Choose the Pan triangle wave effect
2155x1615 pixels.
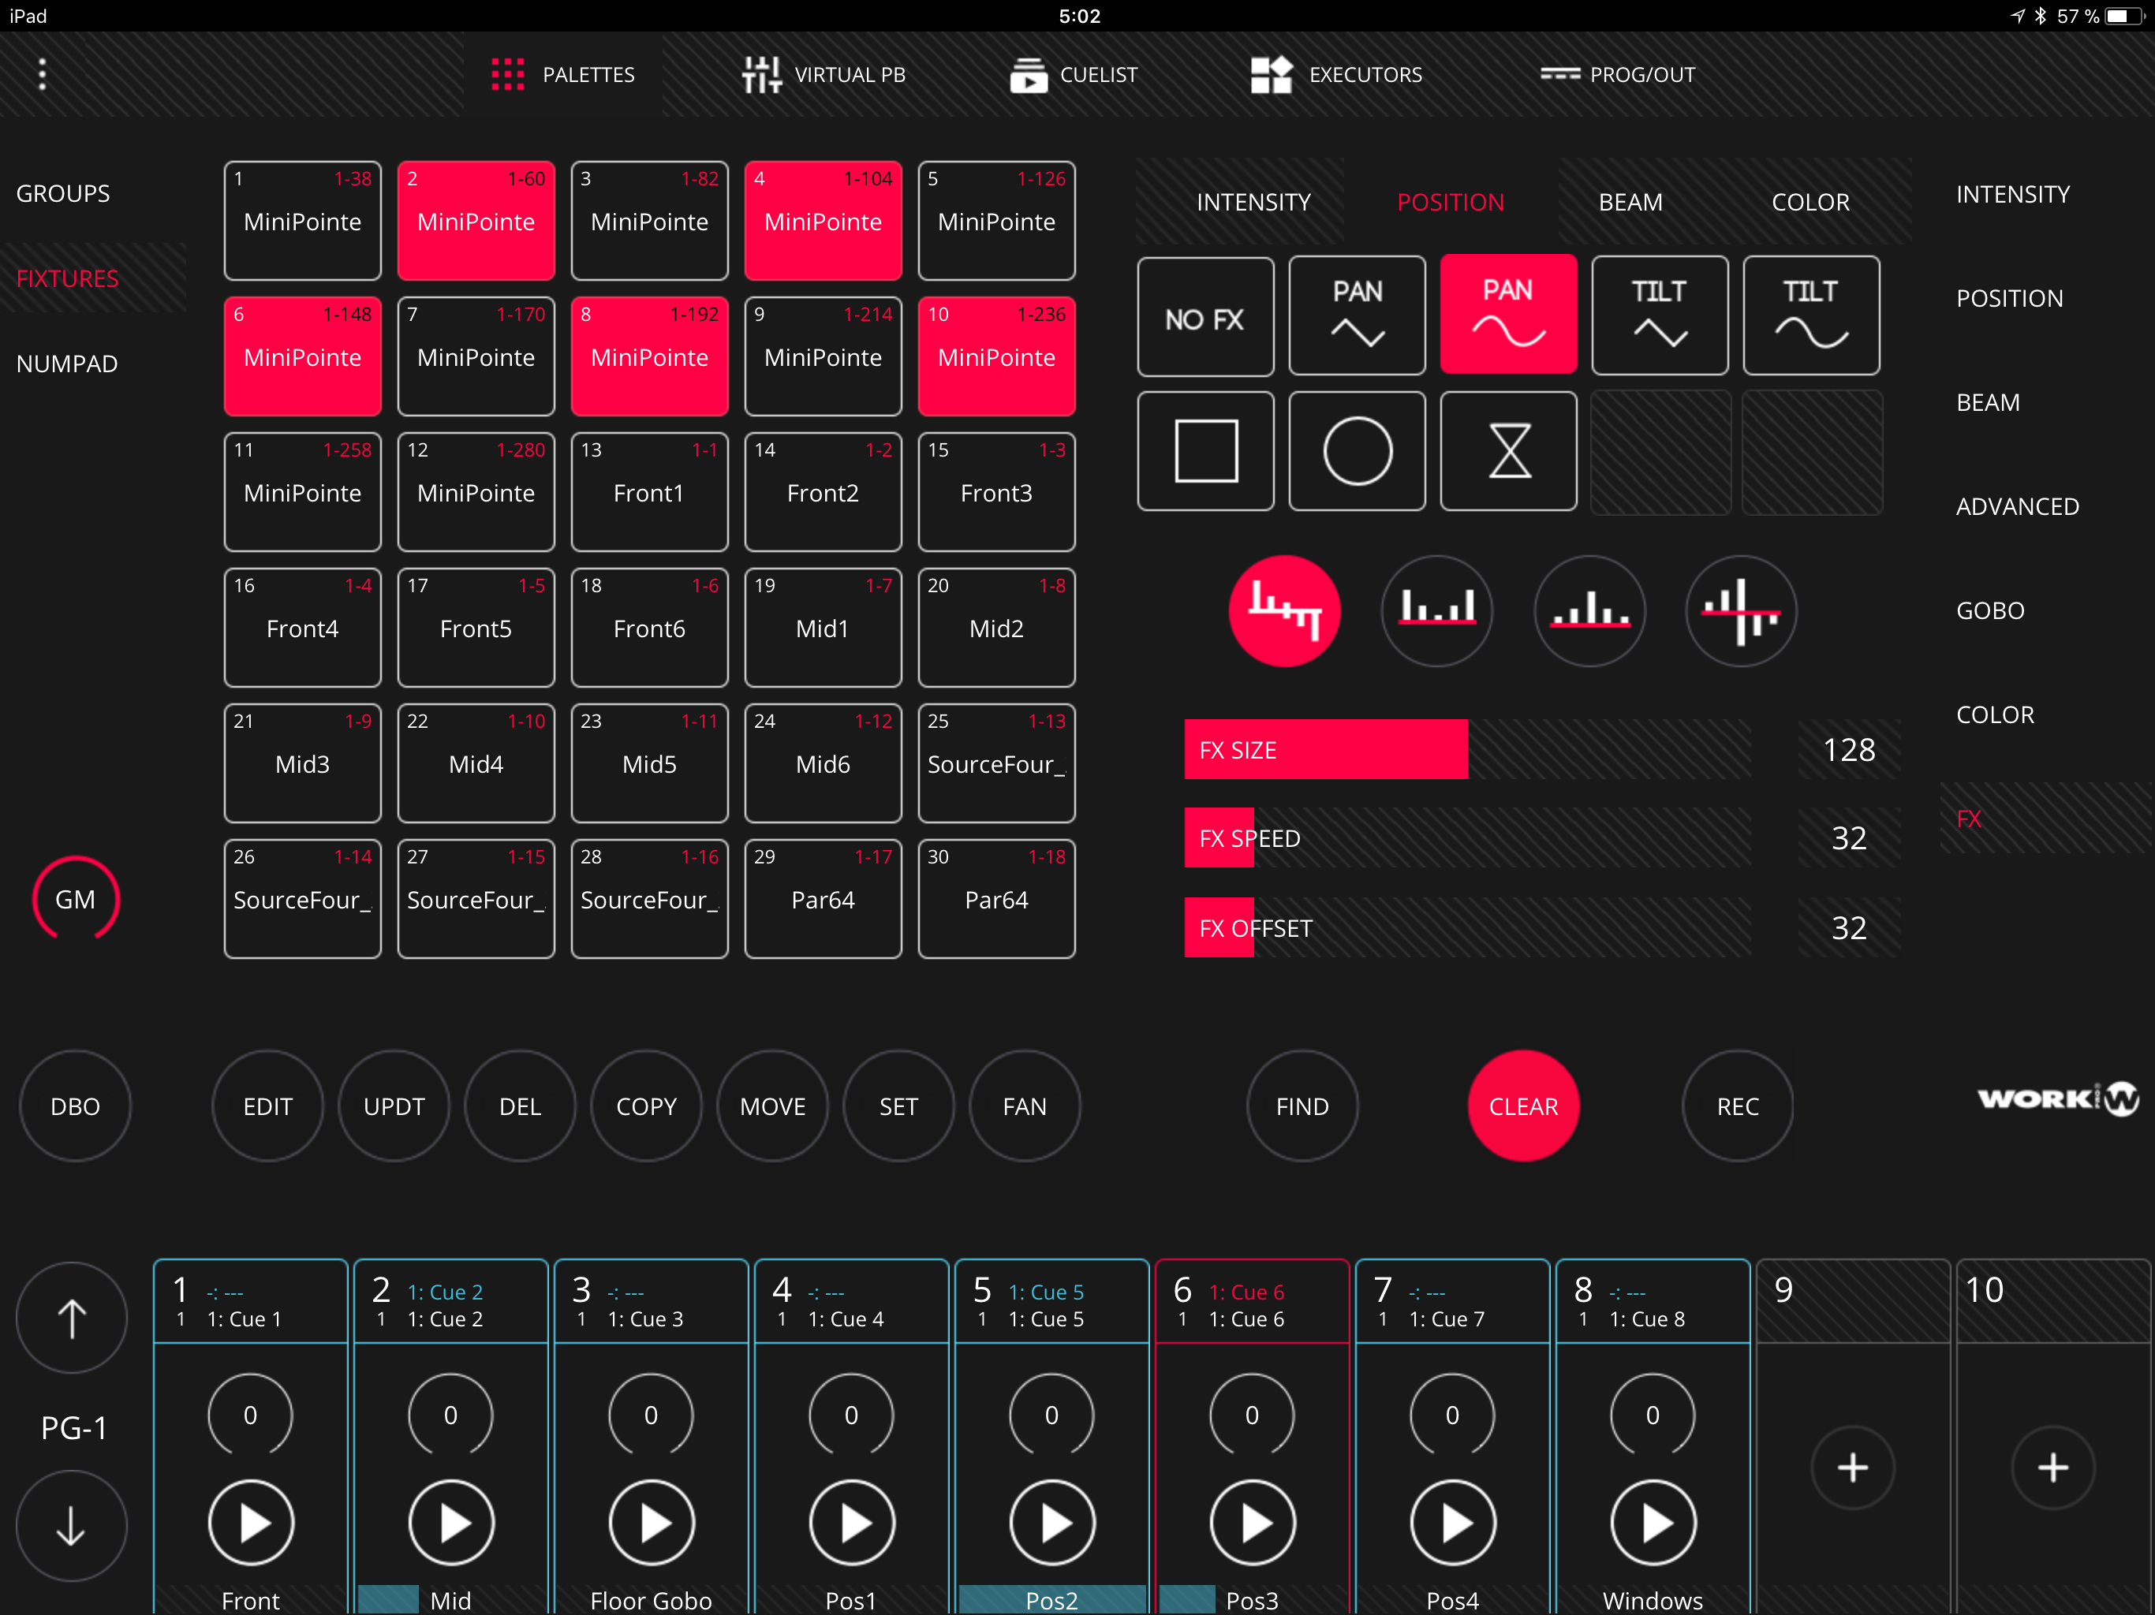(1356, 315)
